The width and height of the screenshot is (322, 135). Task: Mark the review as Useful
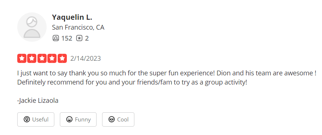coord(36,120)
